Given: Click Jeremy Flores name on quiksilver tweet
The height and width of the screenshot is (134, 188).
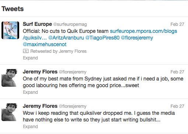Looking at the screenshot, I should pos(40,106).
